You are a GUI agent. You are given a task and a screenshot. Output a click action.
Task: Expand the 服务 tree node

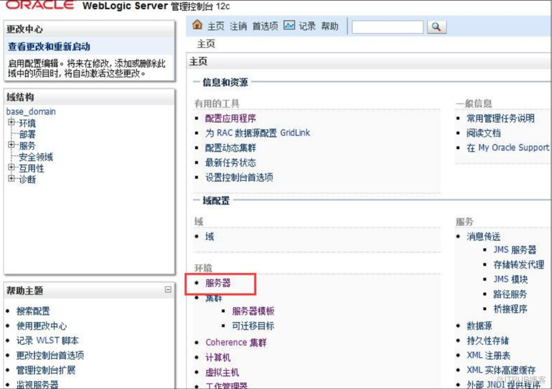coord(11,145)
